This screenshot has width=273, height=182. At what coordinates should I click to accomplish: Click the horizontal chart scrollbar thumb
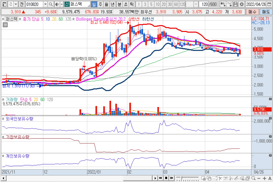(138, 178)
